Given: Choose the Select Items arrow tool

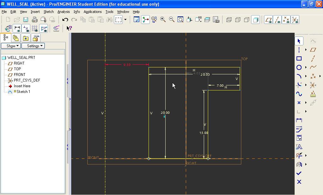Looking at the screenshot, I should pos(299,41).
